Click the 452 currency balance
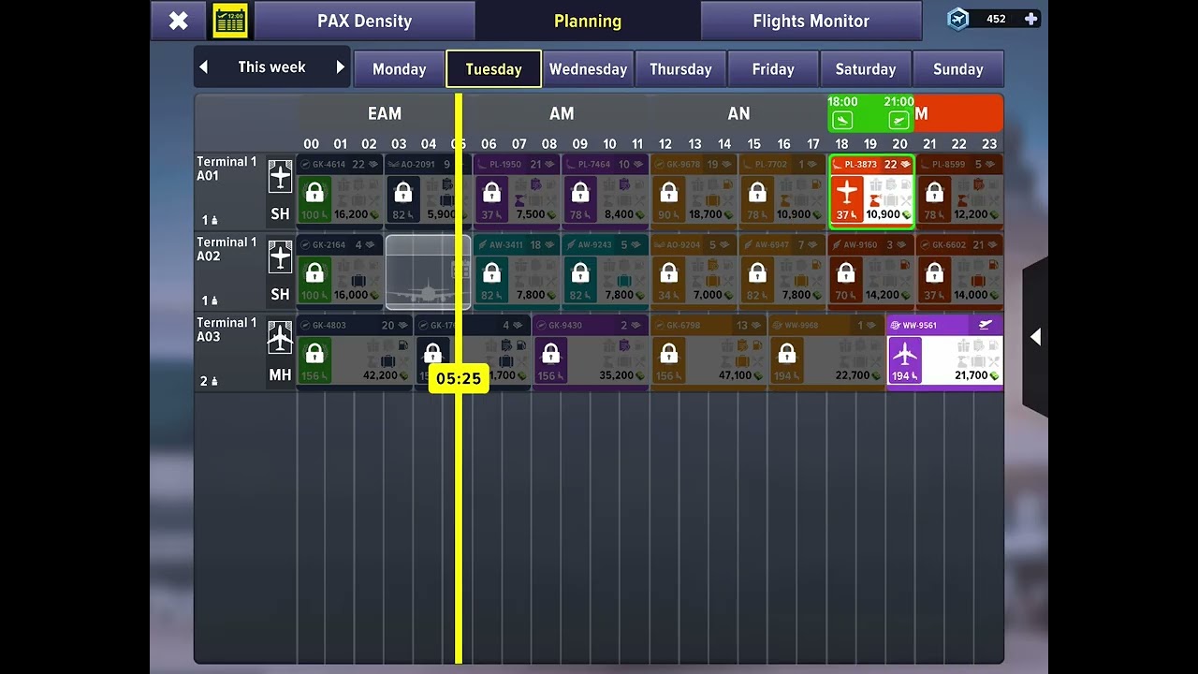 click(x=996, y=19)
